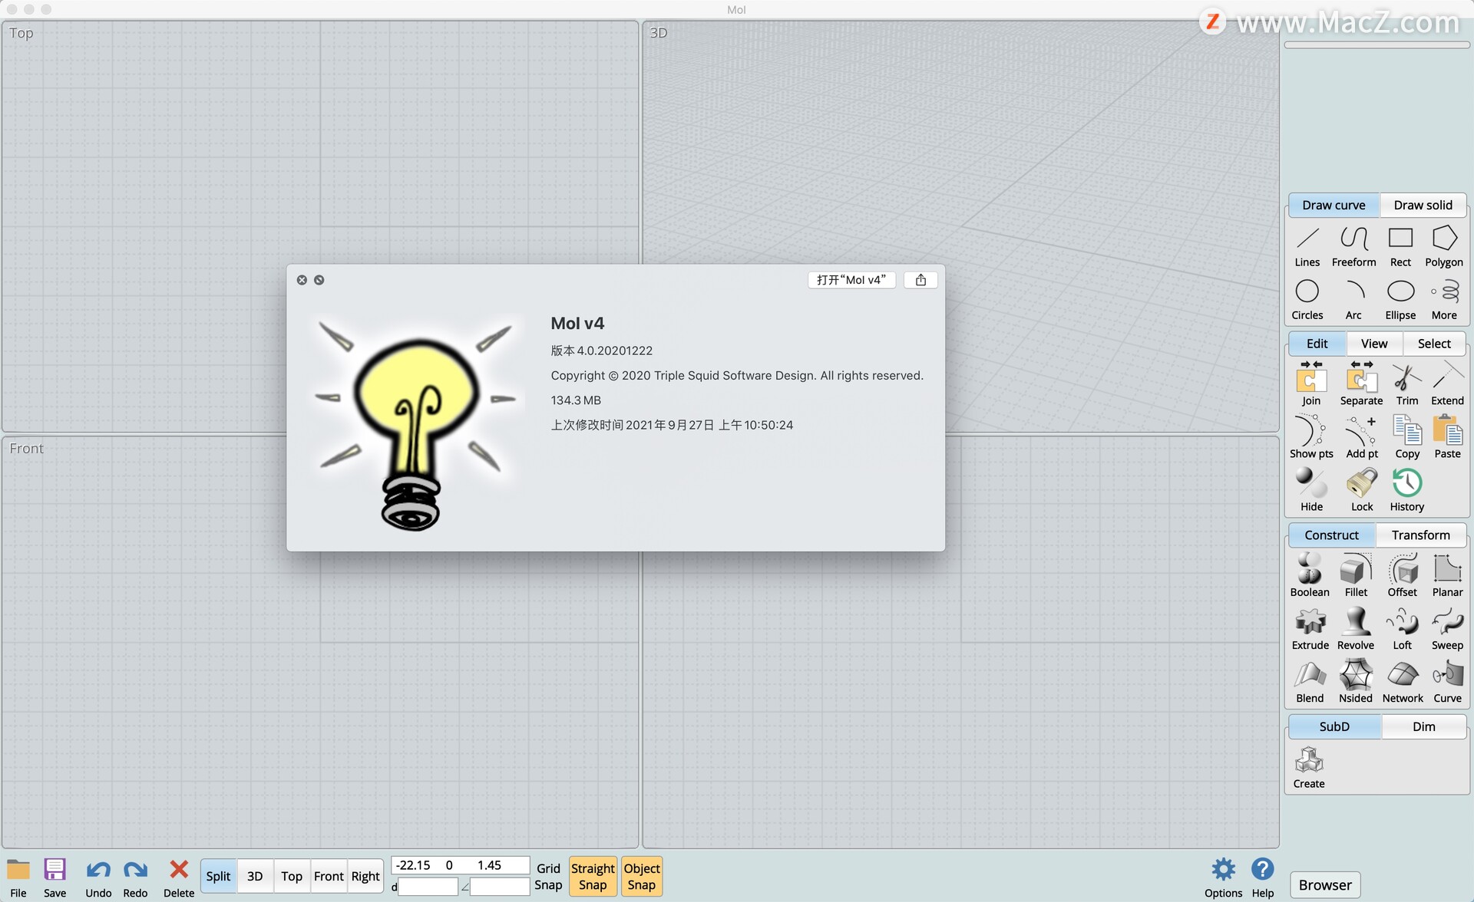Expand More curve tools
Screen dimensions: 1474x902
click(x=1443, y=298)
